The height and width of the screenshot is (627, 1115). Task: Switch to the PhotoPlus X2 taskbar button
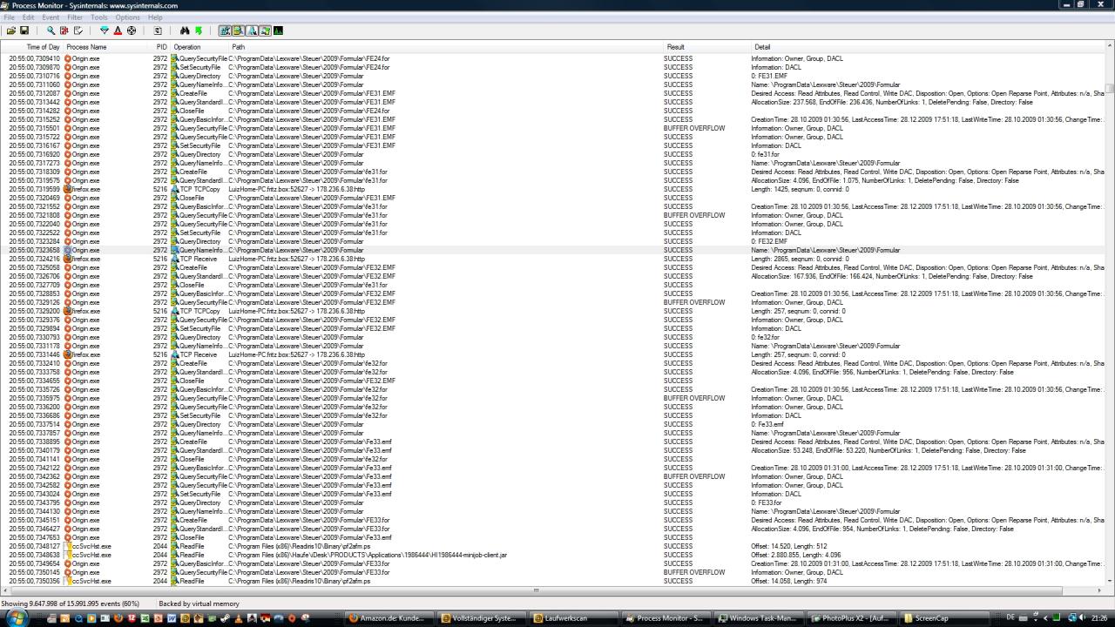(x=849, y=618)
